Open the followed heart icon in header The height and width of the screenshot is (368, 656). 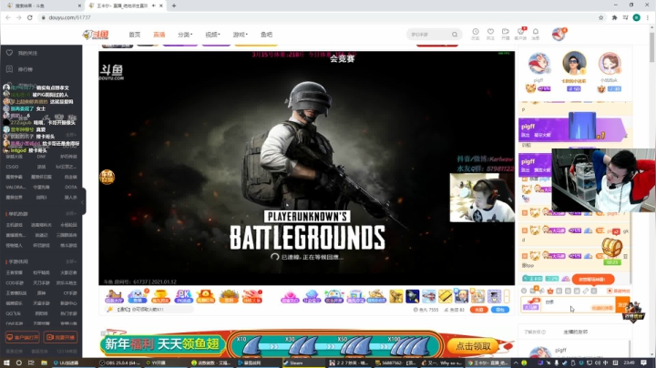click(490, 34)
